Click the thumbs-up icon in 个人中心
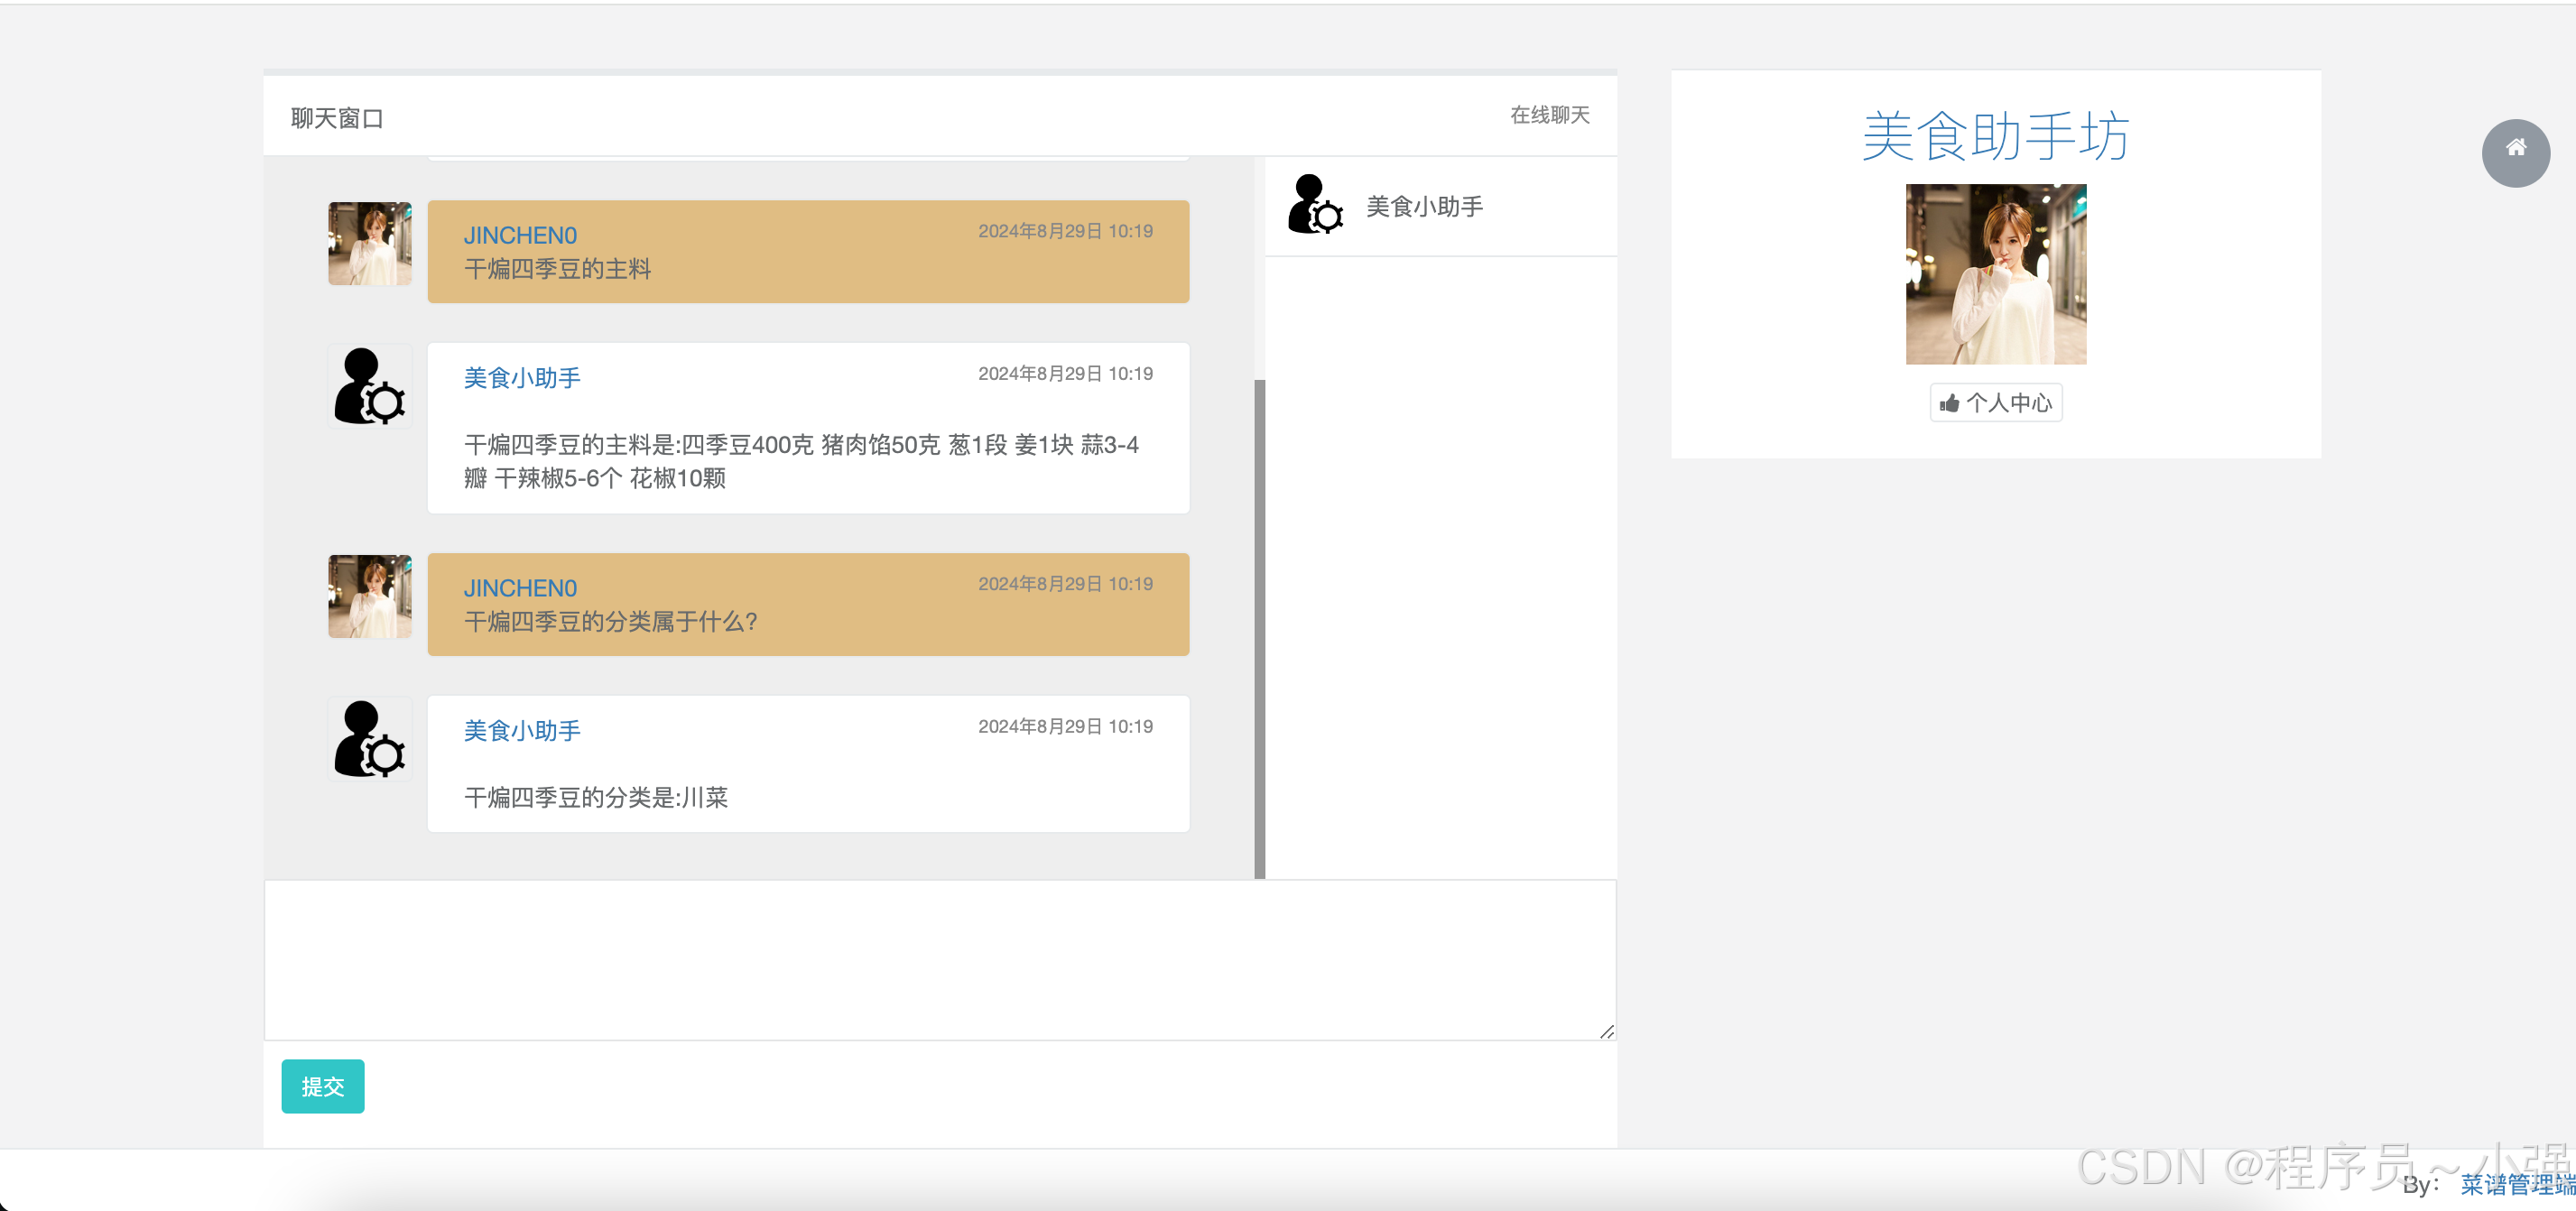 (x=1949, y=403)
